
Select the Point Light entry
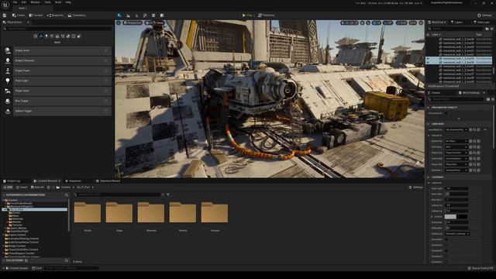tap(62, 81)
